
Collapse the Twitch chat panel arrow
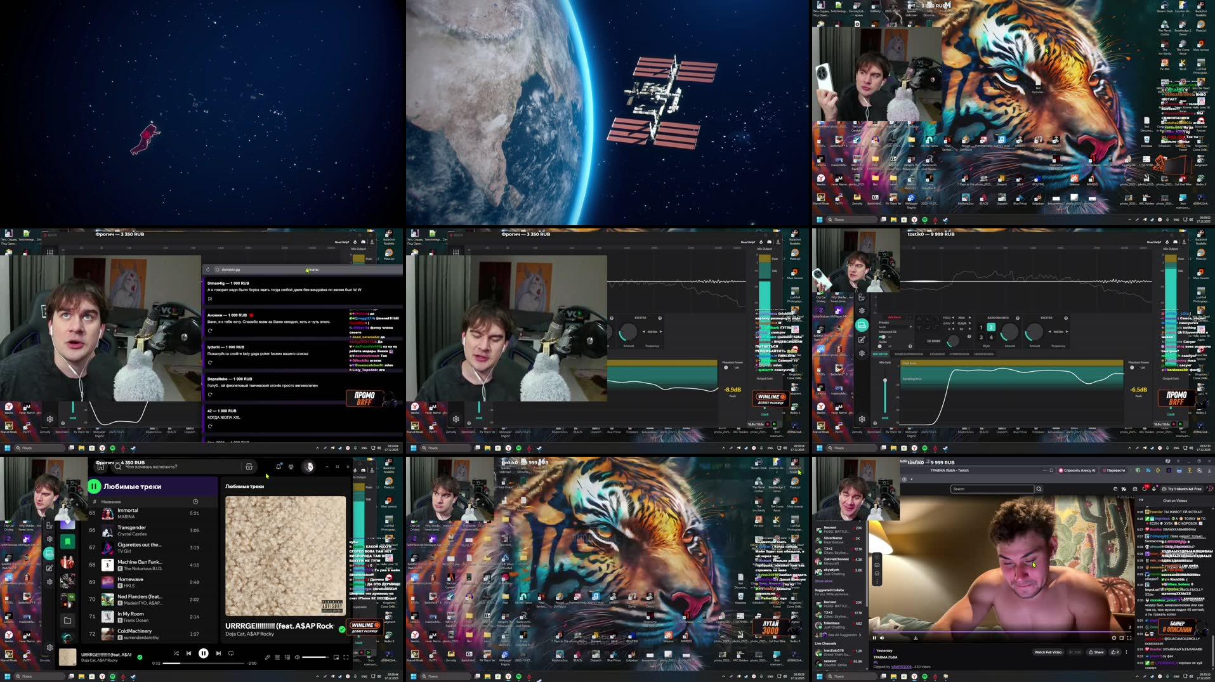pyautogui.click(x=1141, y=499)
